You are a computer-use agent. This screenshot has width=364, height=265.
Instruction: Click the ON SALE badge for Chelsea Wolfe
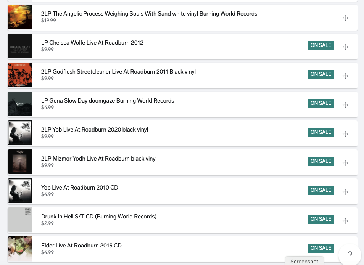pyautogui.click(x=321, y=45)
